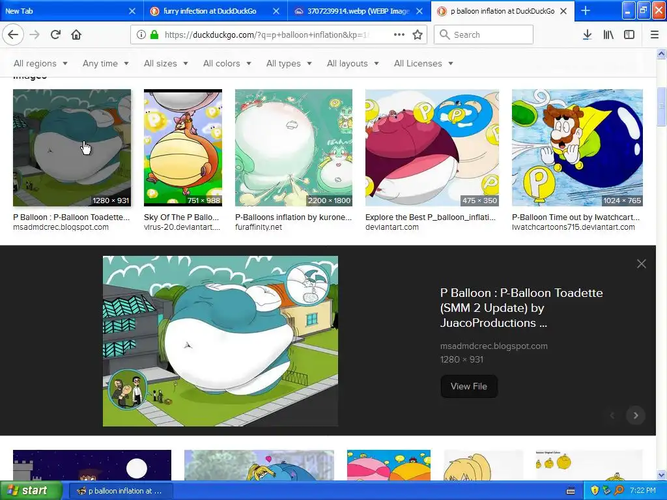Select p balloon inflation taskbar button

(121, 491)
